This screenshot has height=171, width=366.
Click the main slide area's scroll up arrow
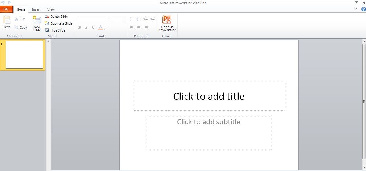[364, 42]
